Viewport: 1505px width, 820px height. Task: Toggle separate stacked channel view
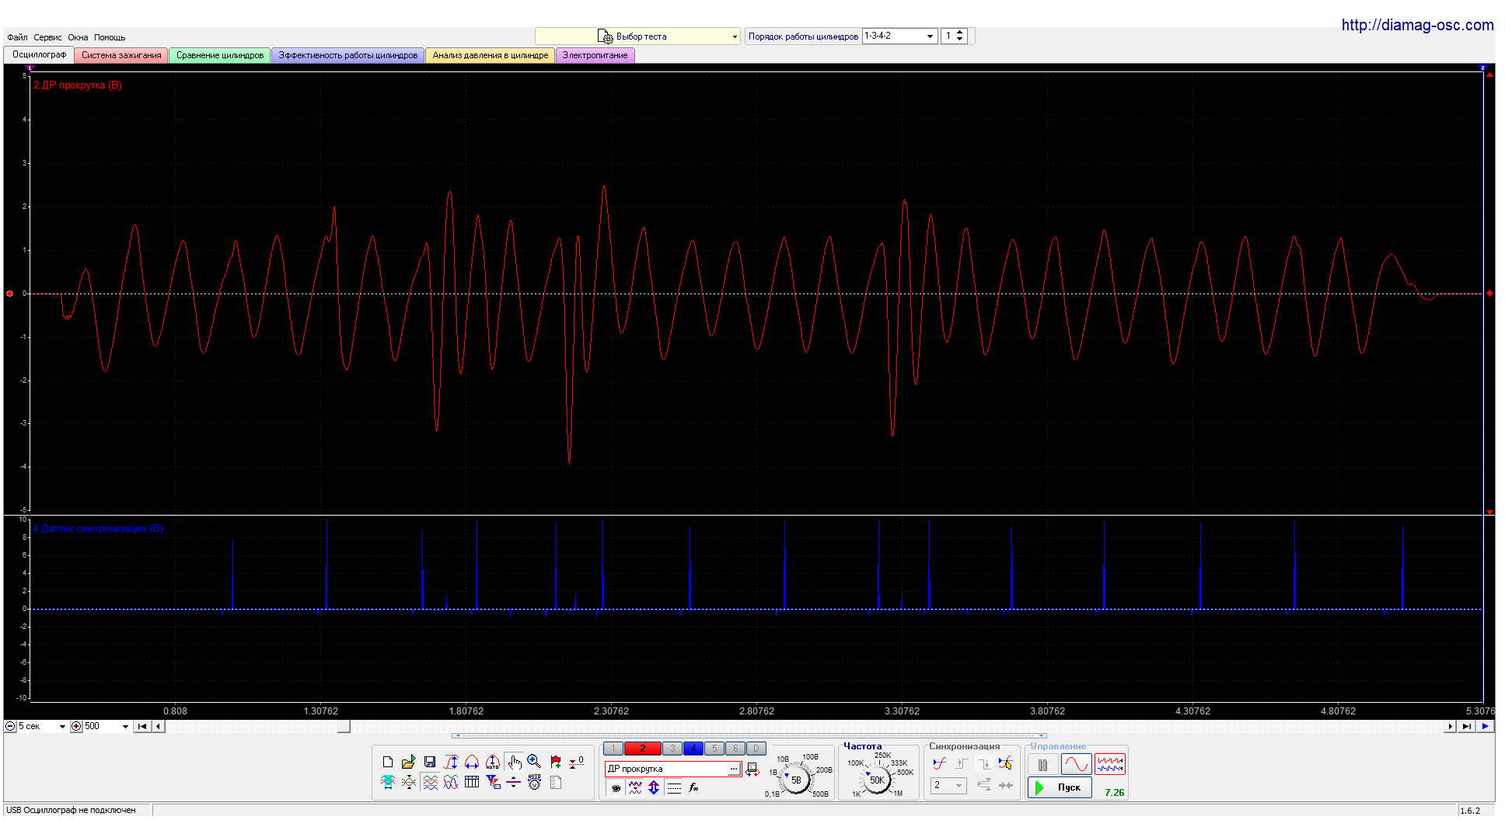[x=430, y=783]
